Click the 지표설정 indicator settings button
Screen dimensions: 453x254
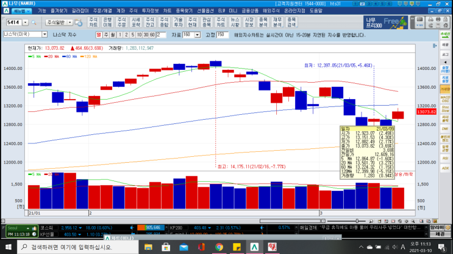point(445,79)
